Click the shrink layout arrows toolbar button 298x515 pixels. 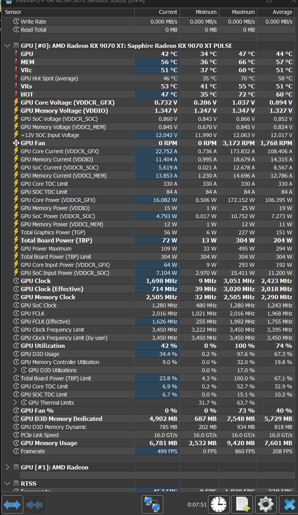pyautogui.click(x=34, y=505)
